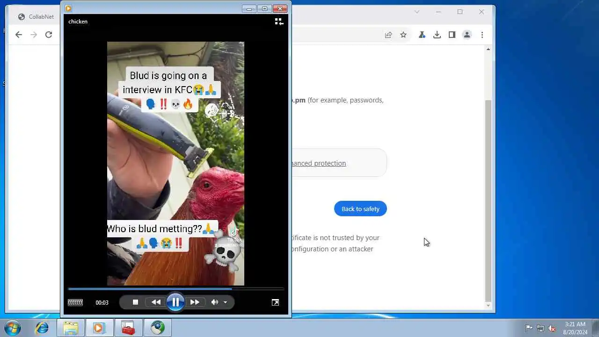Click the rewind previous button
The image size is (599, 337).
(x=156, y=302)
